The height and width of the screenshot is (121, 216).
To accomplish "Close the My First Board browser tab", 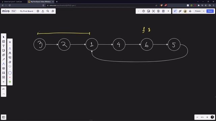I will click(53, 2).
